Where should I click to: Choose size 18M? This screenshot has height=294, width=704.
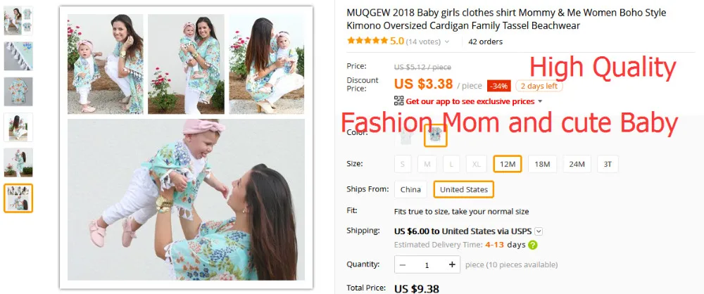pos(542,165)
